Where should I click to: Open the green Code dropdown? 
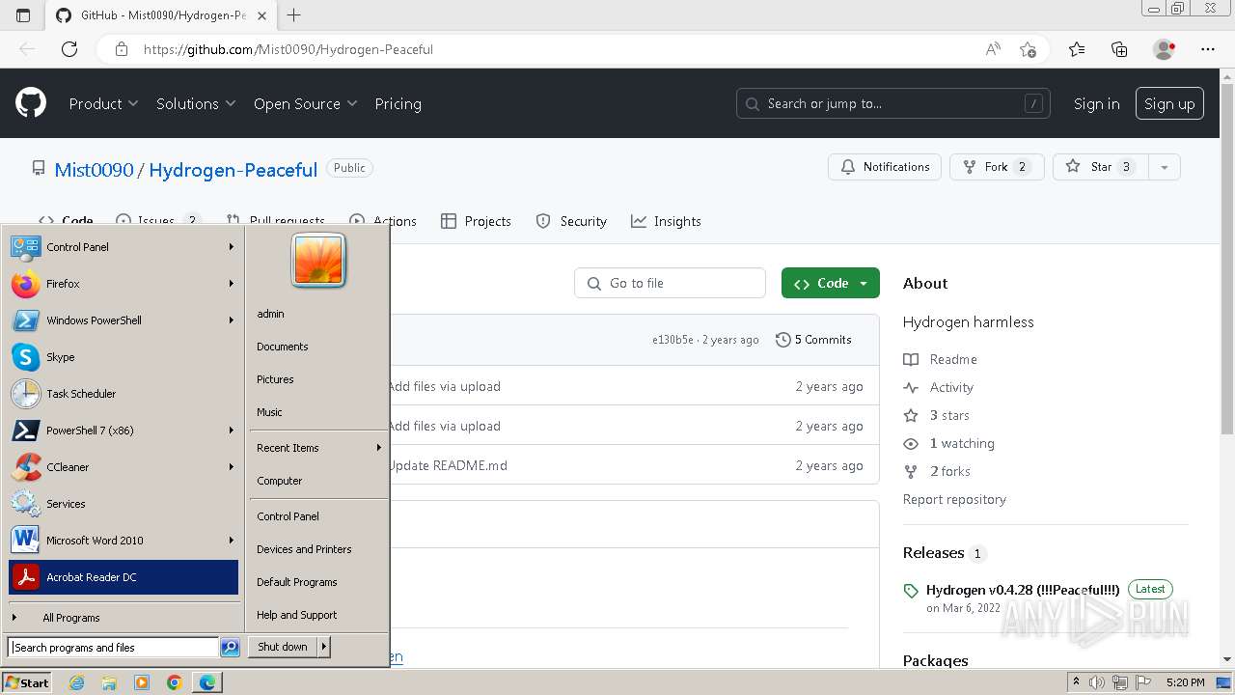coord(831,283)
